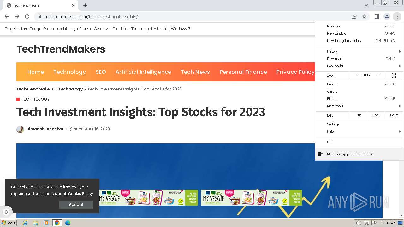Open the tab search dropdown arrow
Screen dimensions: 404x227
pos(366,5)
